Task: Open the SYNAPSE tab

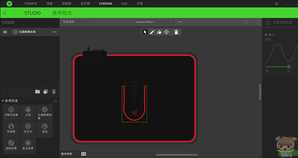Action: [31, 3]
